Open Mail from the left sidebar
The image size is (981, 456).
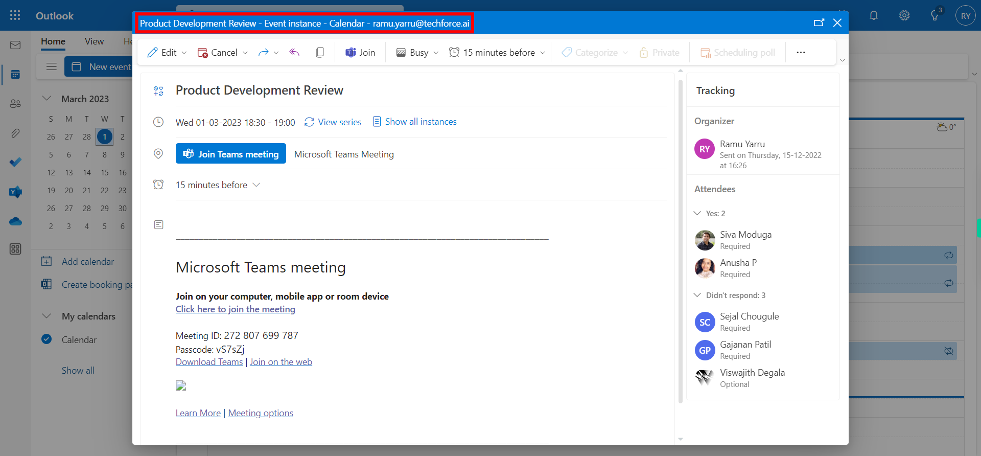(x=15, y=45)
